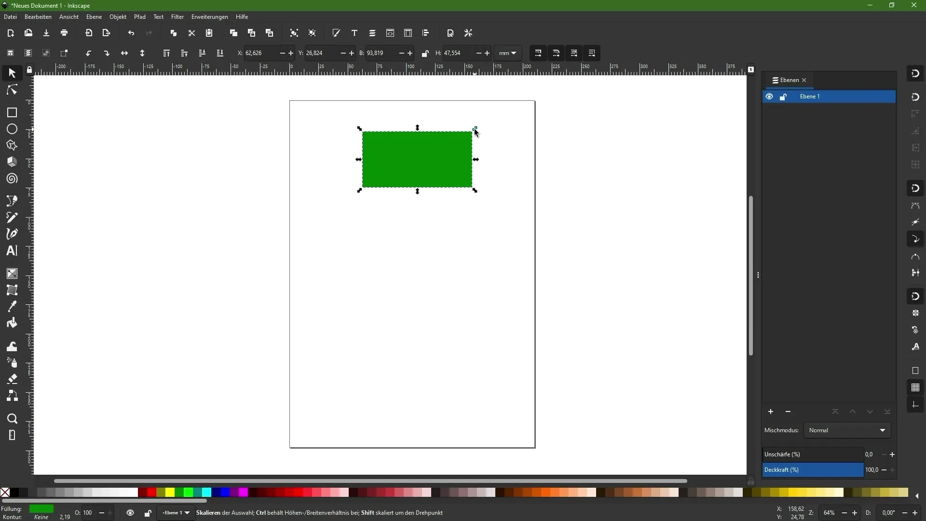Increase the width B value
The height and width of the screenshot is (521, 926).
[x=410, y=53]
